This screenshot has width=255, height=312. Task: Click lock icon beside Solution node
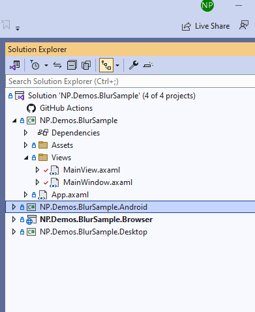coord(10,96)
